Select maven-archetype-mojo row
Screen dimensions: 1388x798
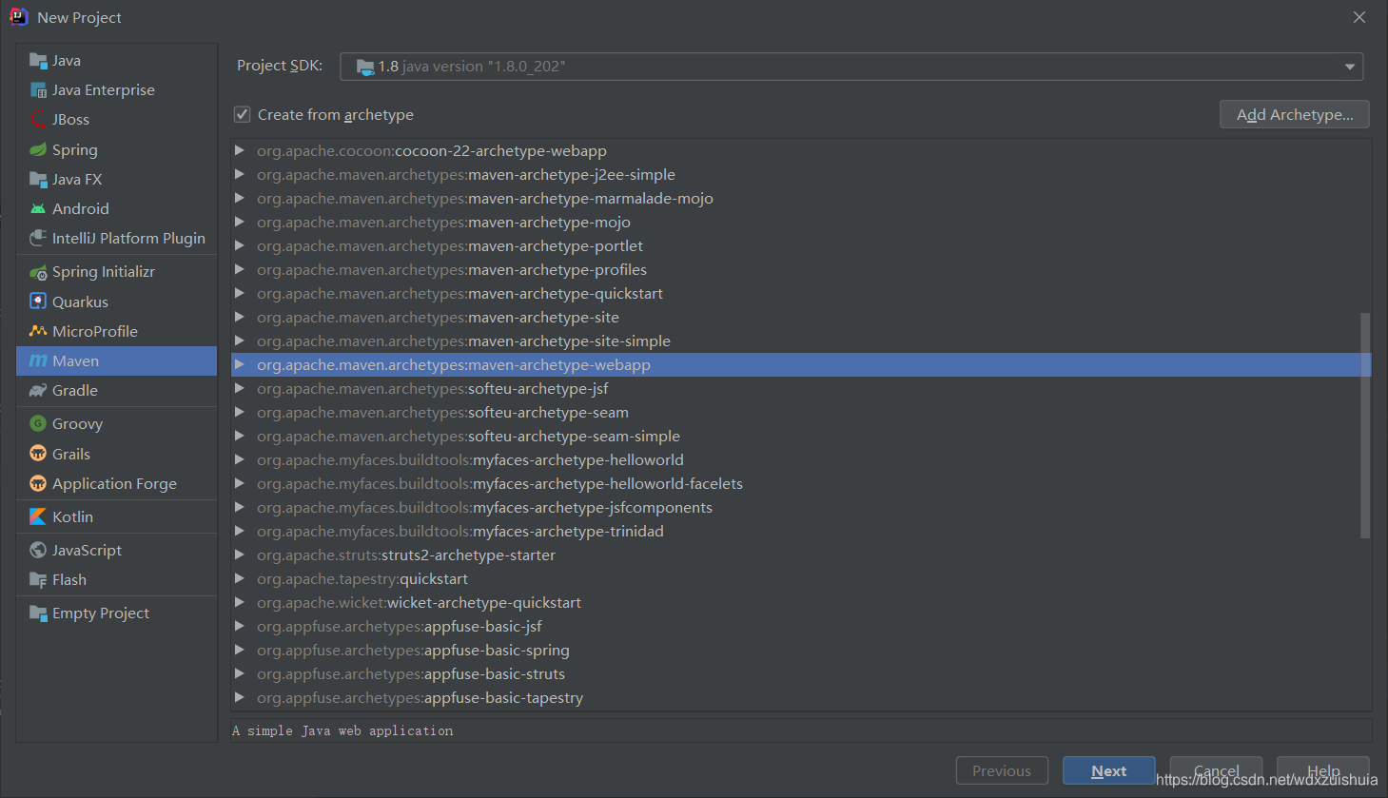[x=801, y=222]
